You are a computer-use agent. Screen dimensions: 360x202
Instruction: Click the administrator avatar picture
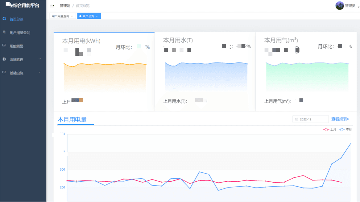tap(340, 6)
